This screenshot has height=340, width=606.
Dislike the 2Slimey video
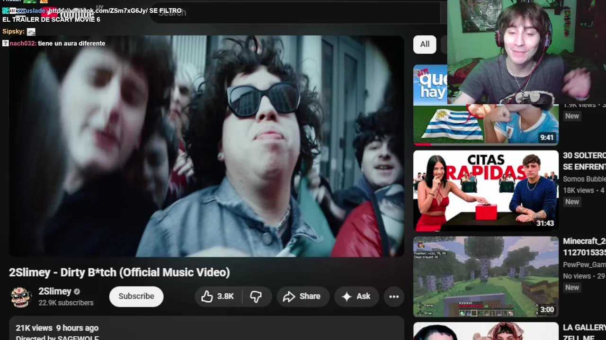tap(256, 297)
